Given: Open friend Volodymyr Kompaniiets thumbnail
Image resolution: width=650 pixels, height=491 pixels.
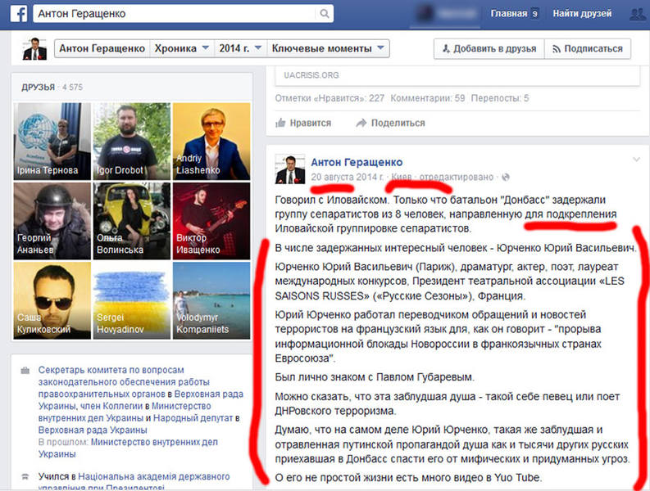Looking at the screenshot, I should 211,300.
